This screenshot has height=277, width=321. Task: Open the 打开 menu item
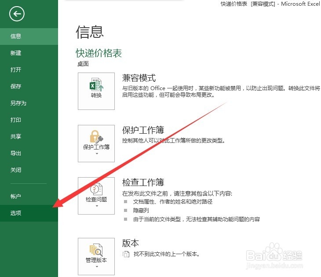[x=29, y=69]
